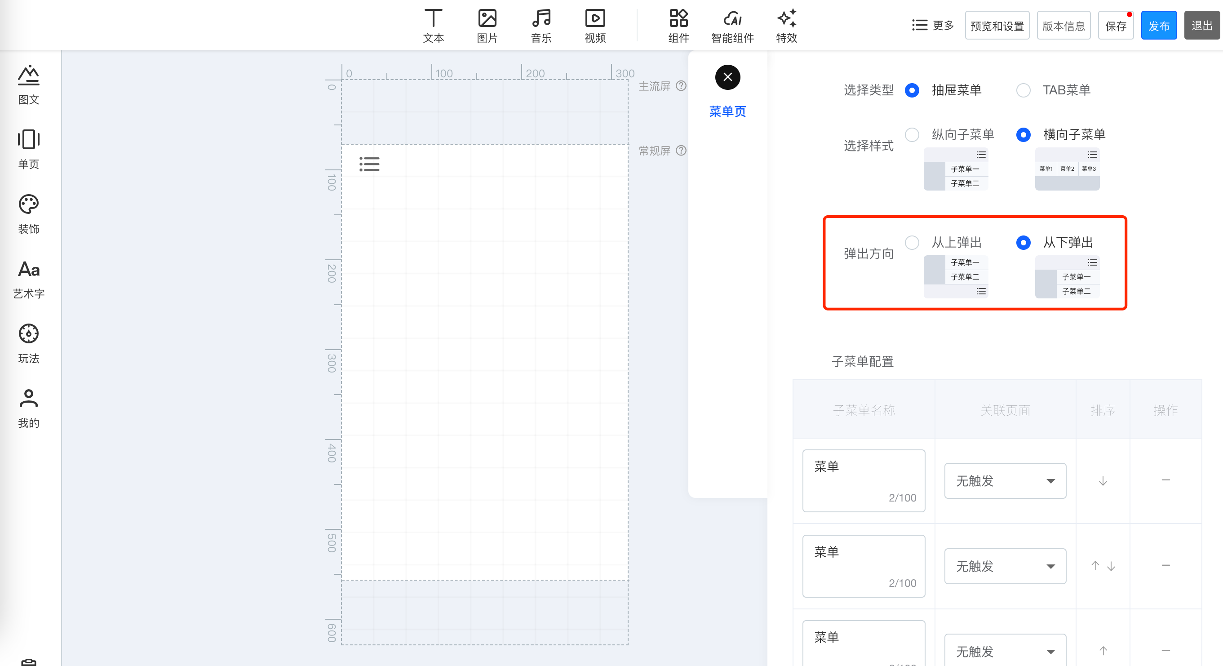Viewport: 1223px width, 666px height.
Task: Delete the first submenu row
Action: (1165, 480)
